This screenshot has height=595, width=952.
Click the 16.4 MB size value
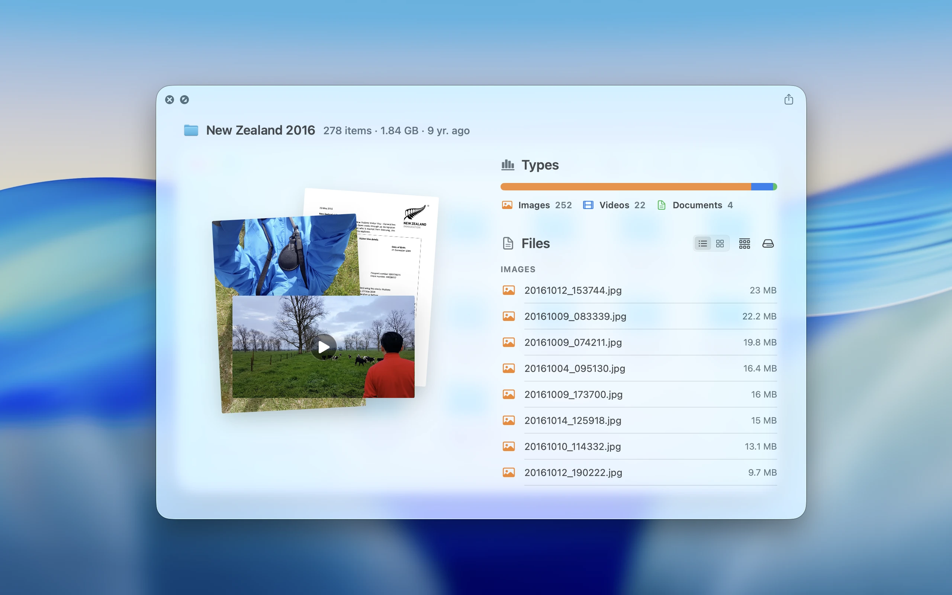(760, 368)
